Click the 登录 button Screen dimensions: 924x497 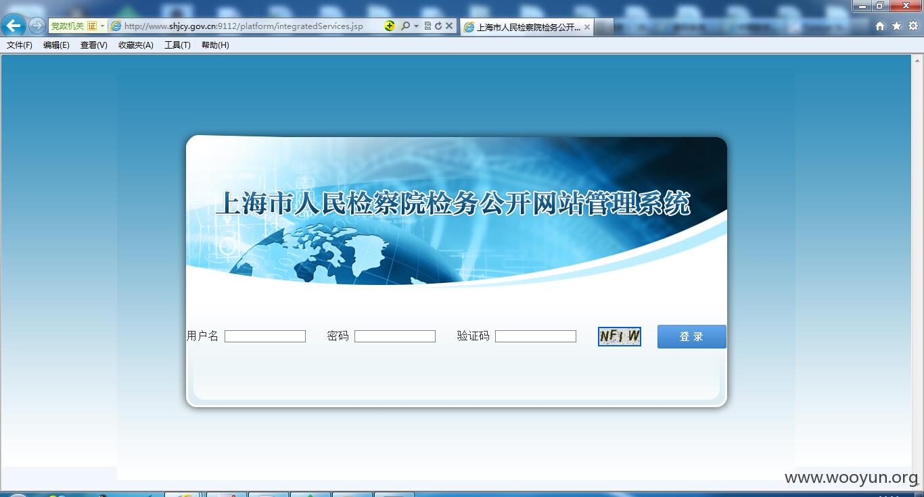692,336
